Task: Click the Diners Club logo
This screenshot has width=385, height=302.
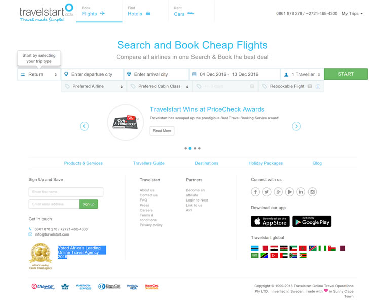Action: 109,286
